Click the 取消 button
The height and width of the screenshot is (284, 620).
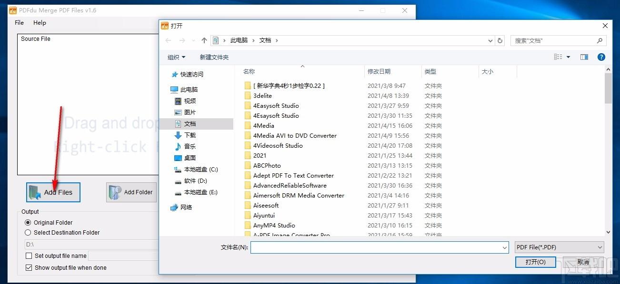point(583,262)
